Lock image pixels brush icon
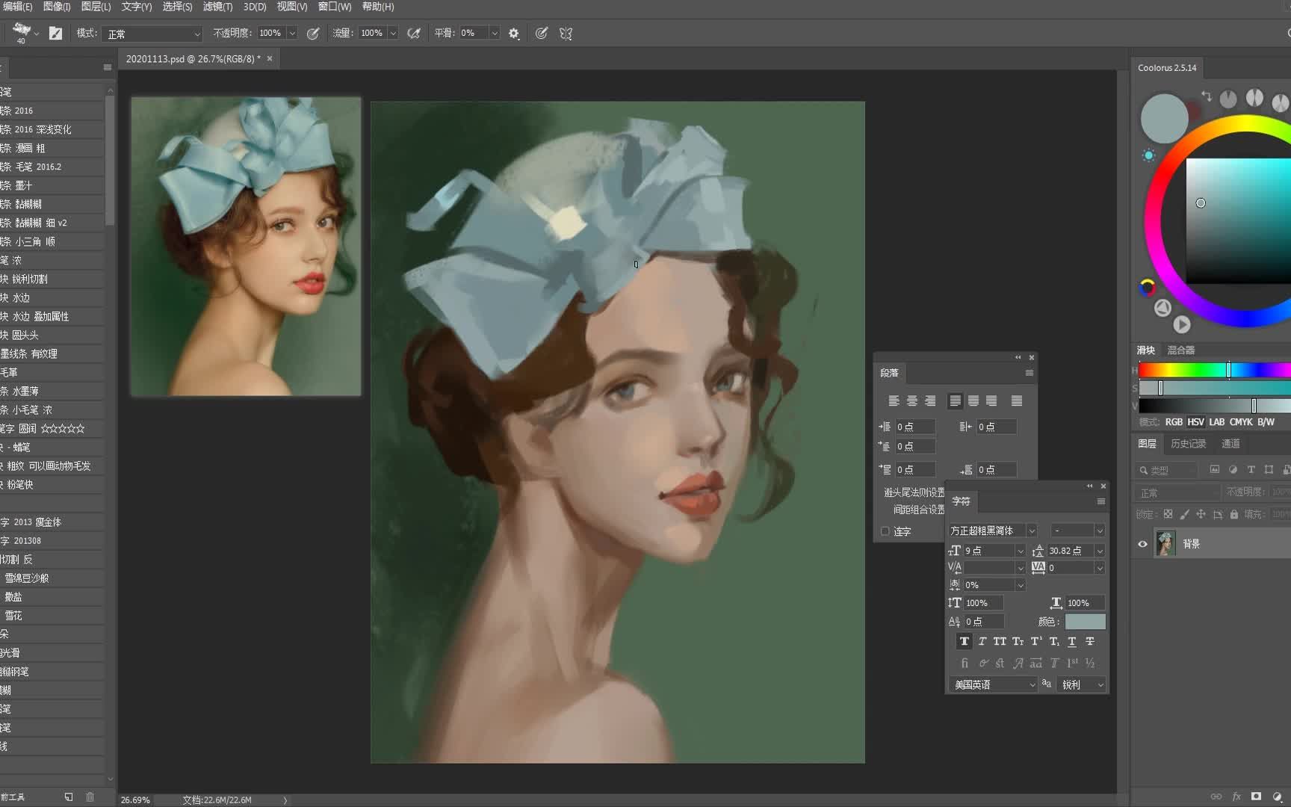This screenshot has height=807, width=1291. coord(1184,514)
